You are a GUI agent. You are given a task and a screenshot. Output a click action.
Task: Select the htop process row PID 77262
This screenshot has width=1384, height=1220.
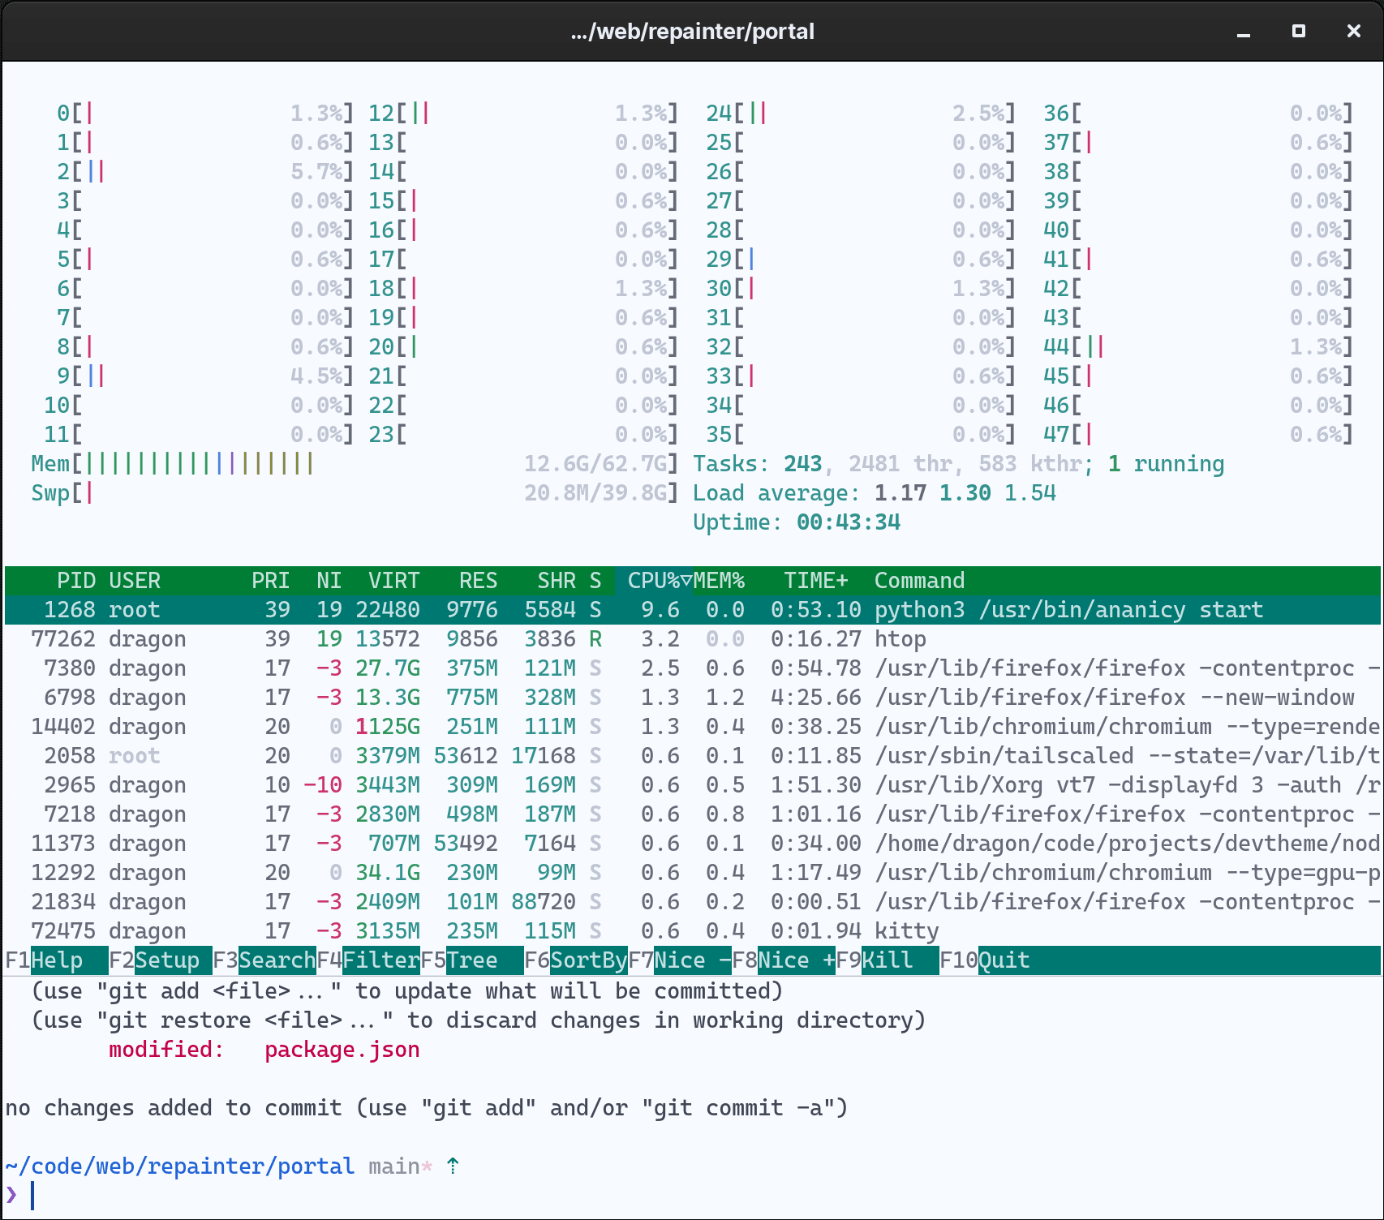[693, 639]
